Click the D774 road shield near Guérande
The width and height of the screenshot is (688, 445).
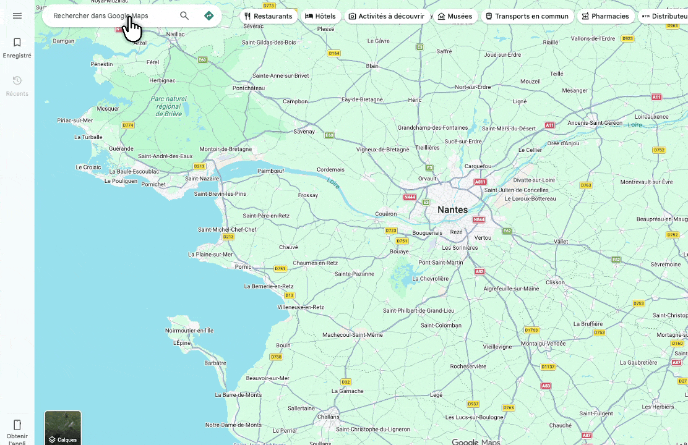click(x=128, y=125)
